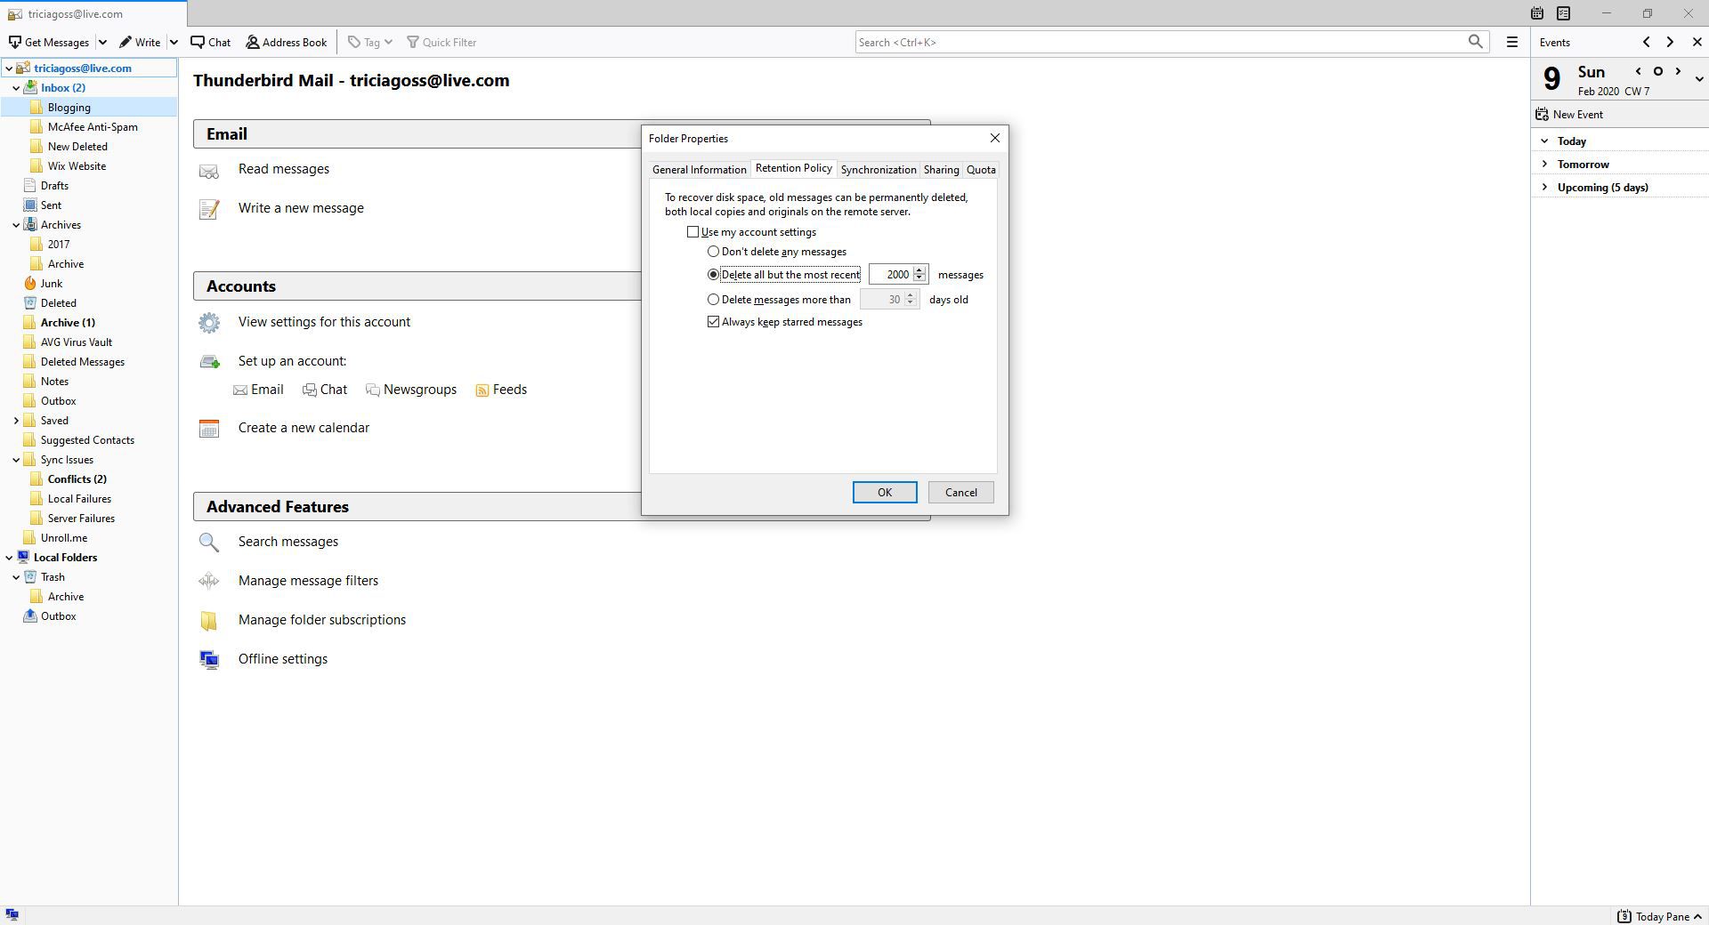Go to previous events with left arrow
This screenshot has width=1709, height=925.
click(1646, 42)
